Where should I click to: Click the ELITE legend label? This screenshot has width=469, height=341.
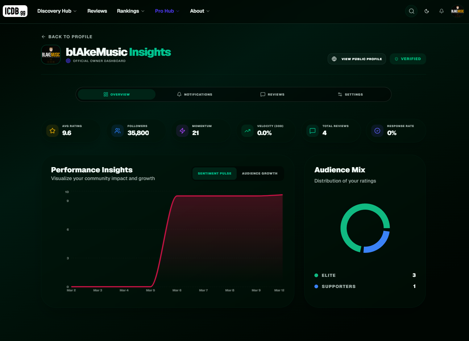[329, 275]
